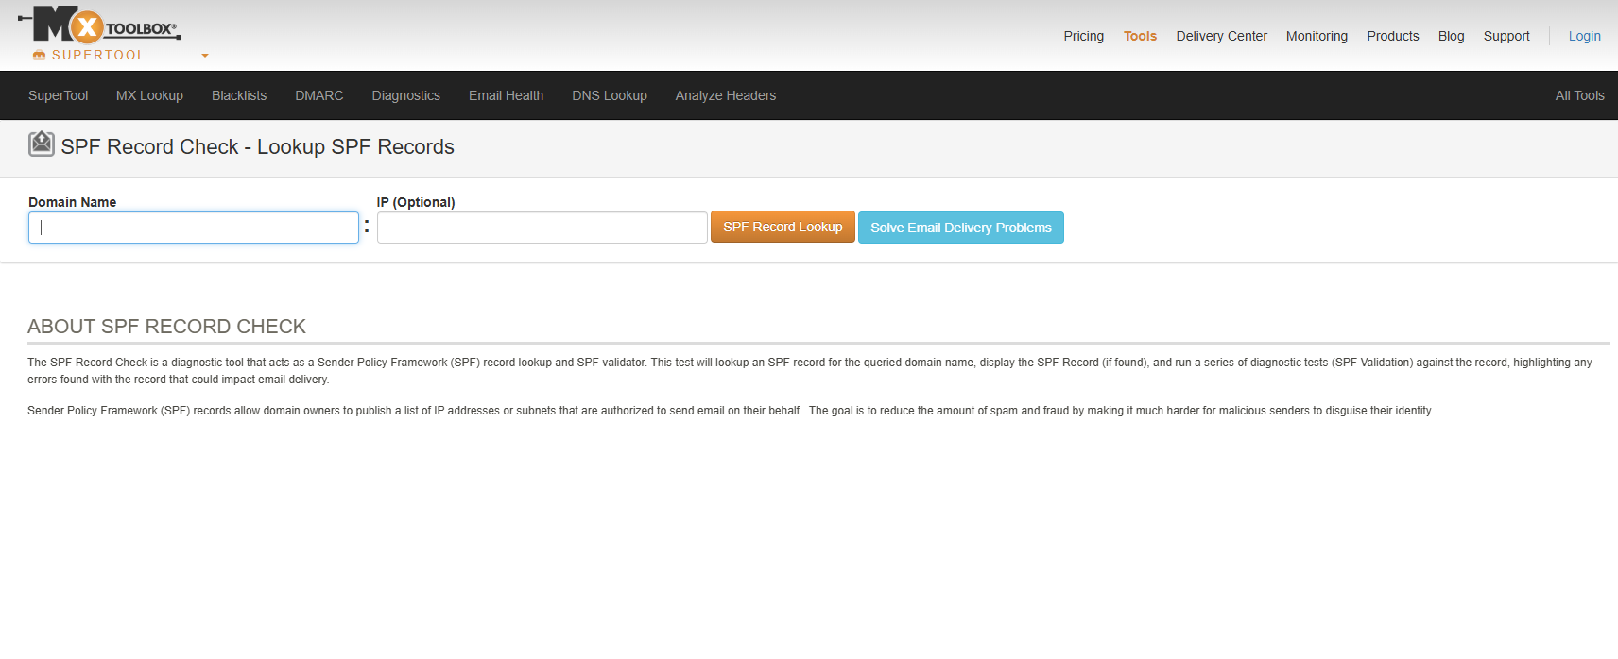The height and width of the screenshot is (659, 1618).
Task: Focus the Domain Name input field
Action: [x=194, y=228]
